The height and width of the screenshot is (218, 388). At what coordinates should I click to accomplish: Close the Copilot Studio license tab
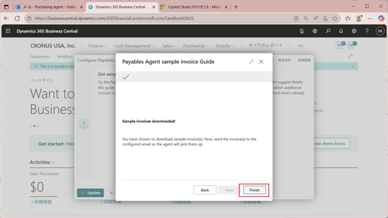(x=226, y=7)
